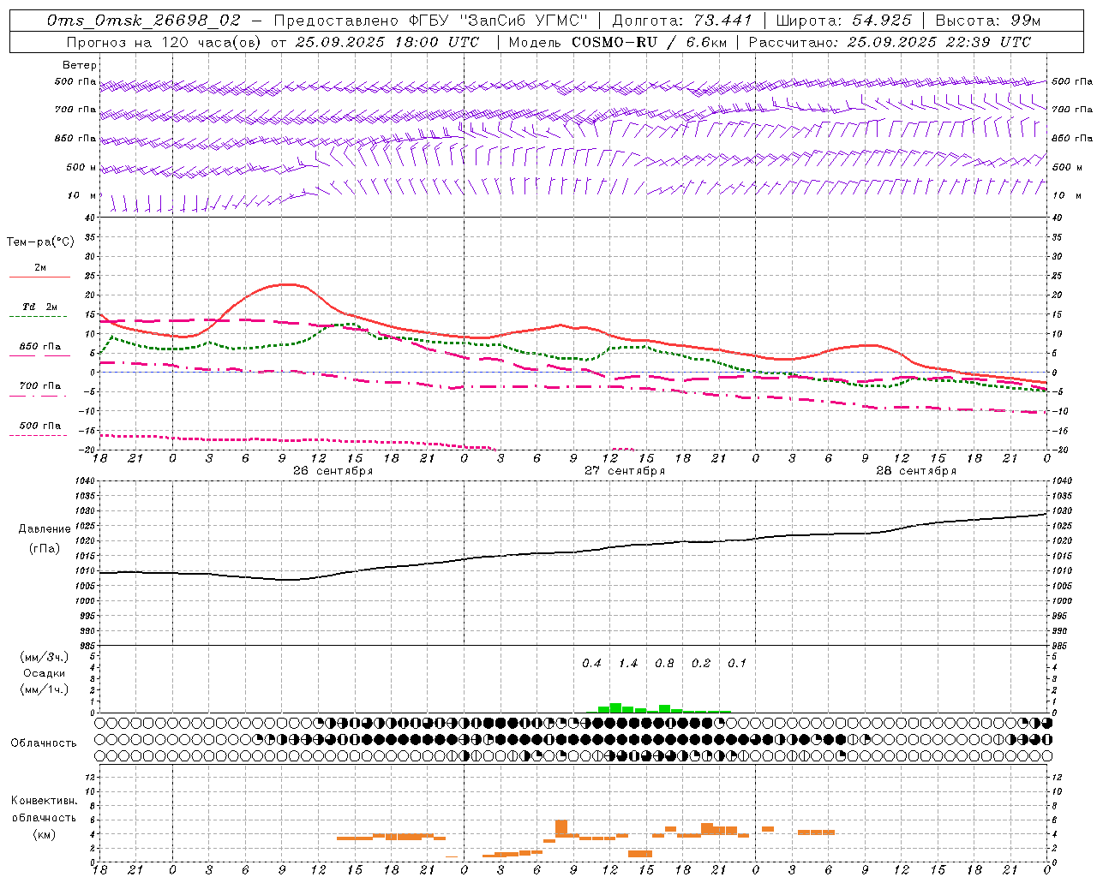This screenshot has width=1097, height=877.
Task: Click the 27 сентября date label
Action: click(x=625, y=470)
